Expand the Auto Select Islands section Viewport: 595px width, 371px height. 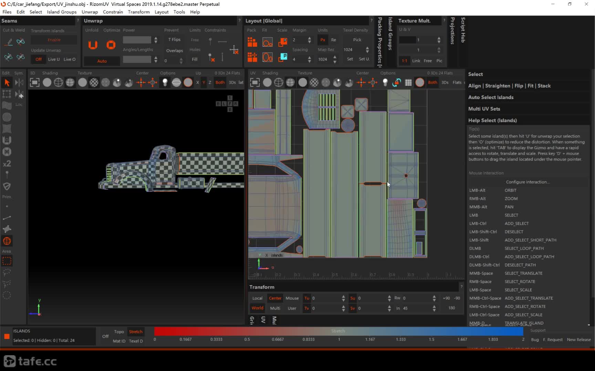tap(528, 97)
